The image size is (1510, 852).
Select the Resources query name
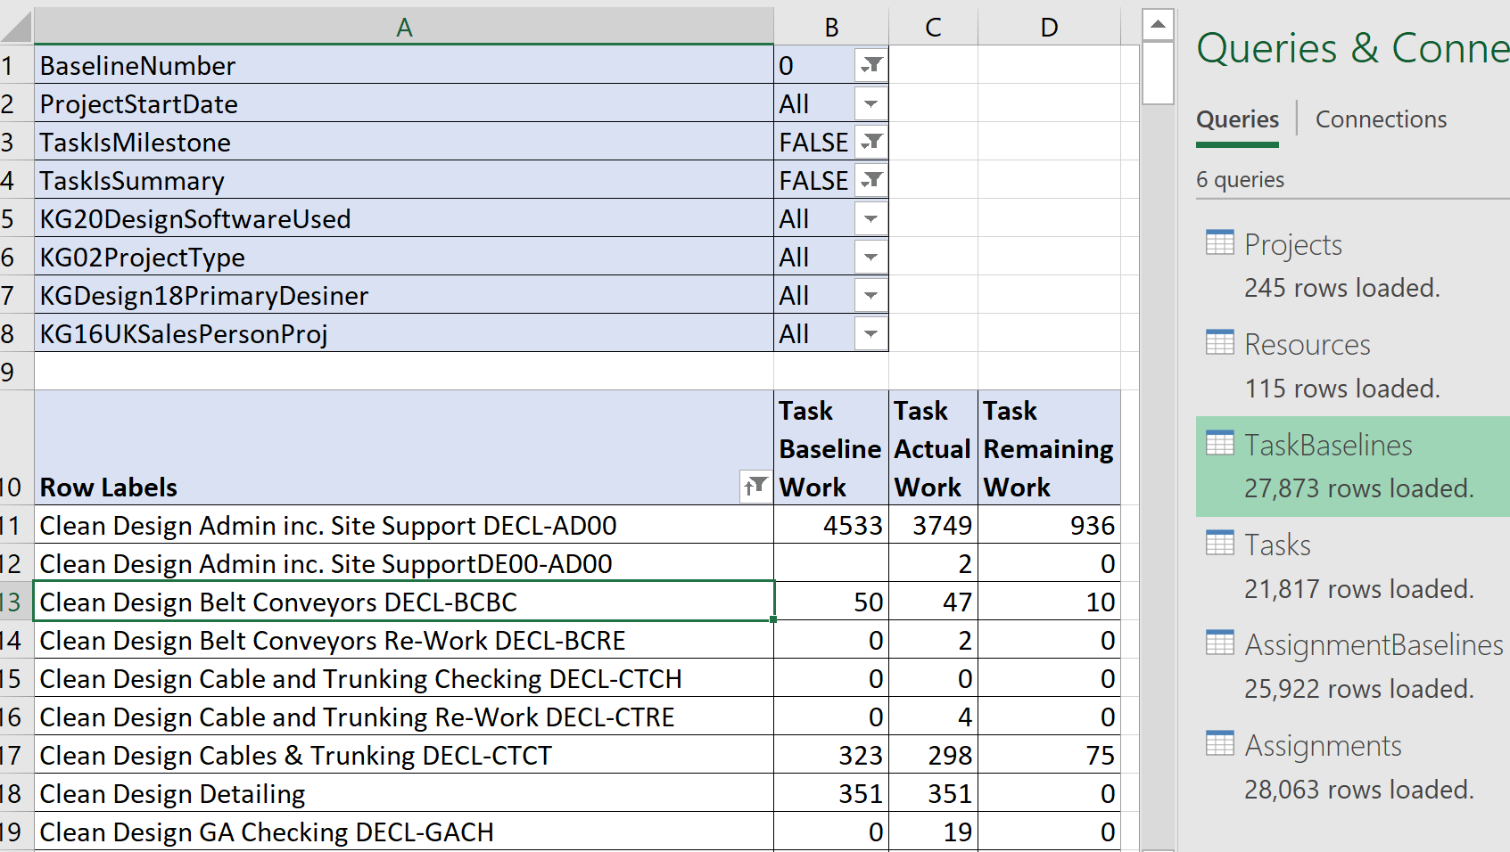click(x=1308, y=344)
